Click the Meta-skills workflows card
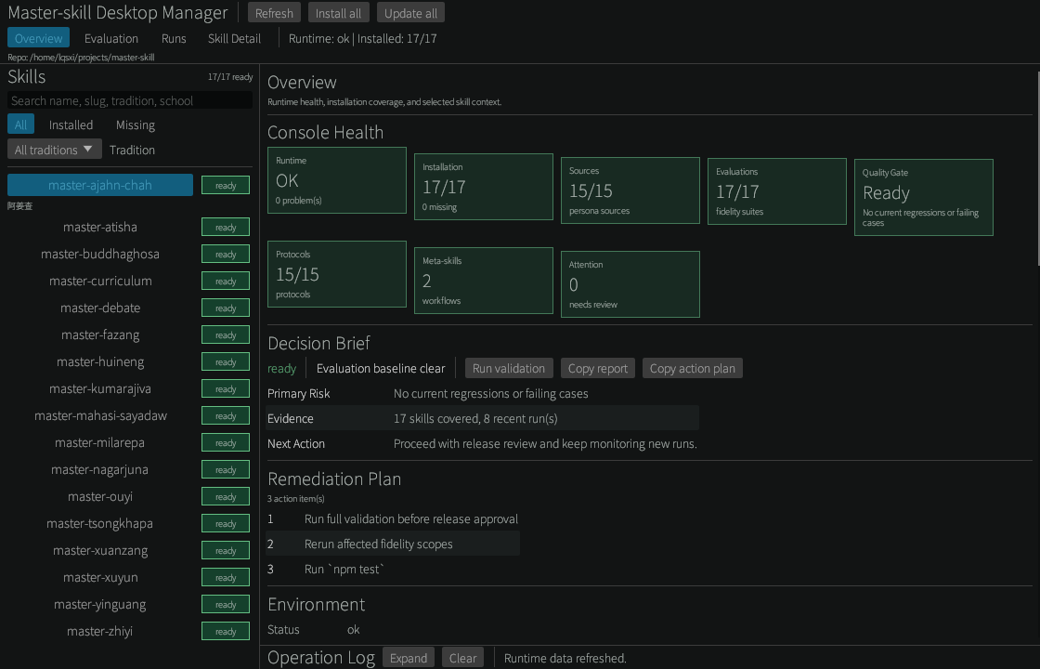 pyautogui.click(x=484, y=280)
